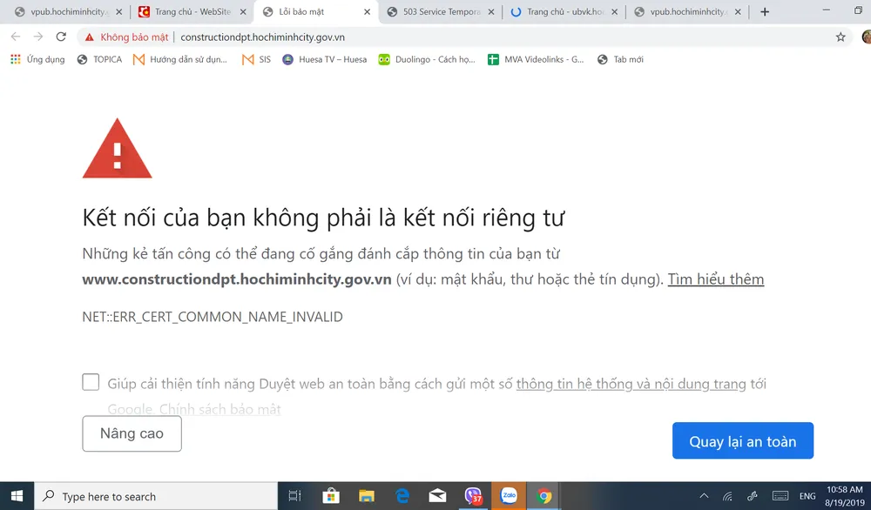The width and height of the screenshot is (871, 510).
Task: Reload the current page
Action: pos(60,37)
